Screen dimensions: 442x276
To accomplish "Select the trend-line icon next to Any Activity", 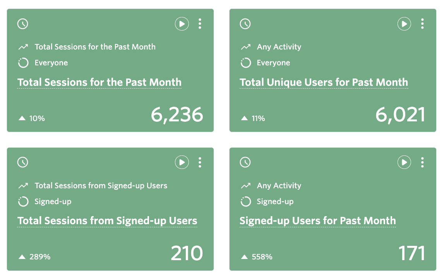I will click(x=246, y=46).
